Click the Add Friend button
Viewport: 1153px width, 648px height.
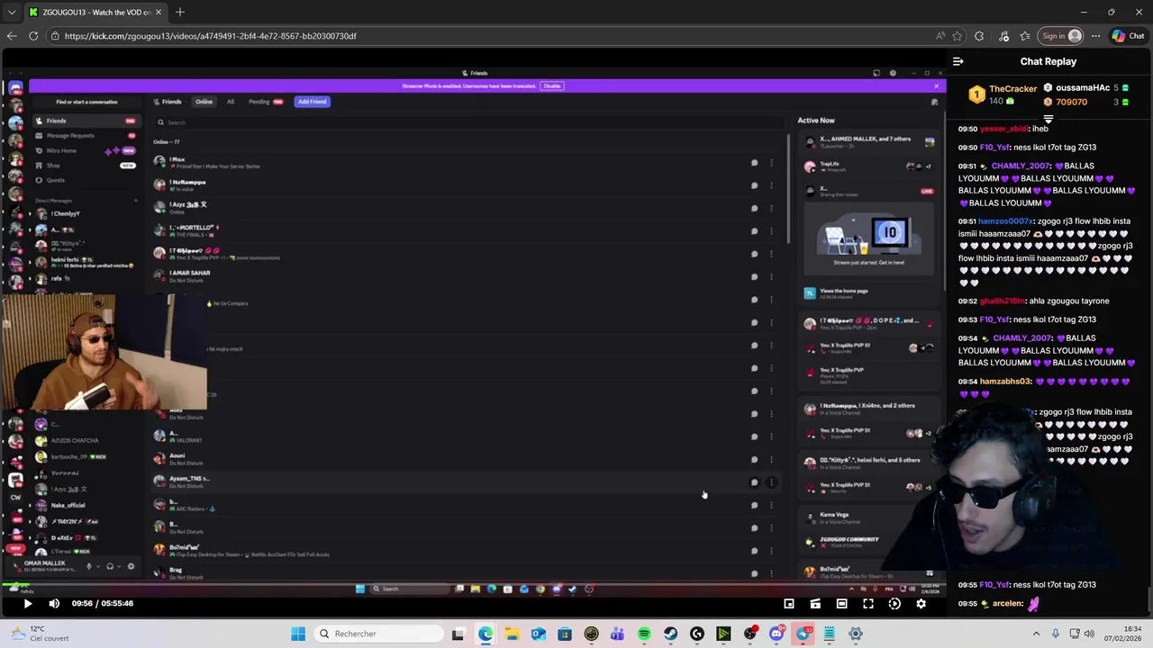click(312, 102)
